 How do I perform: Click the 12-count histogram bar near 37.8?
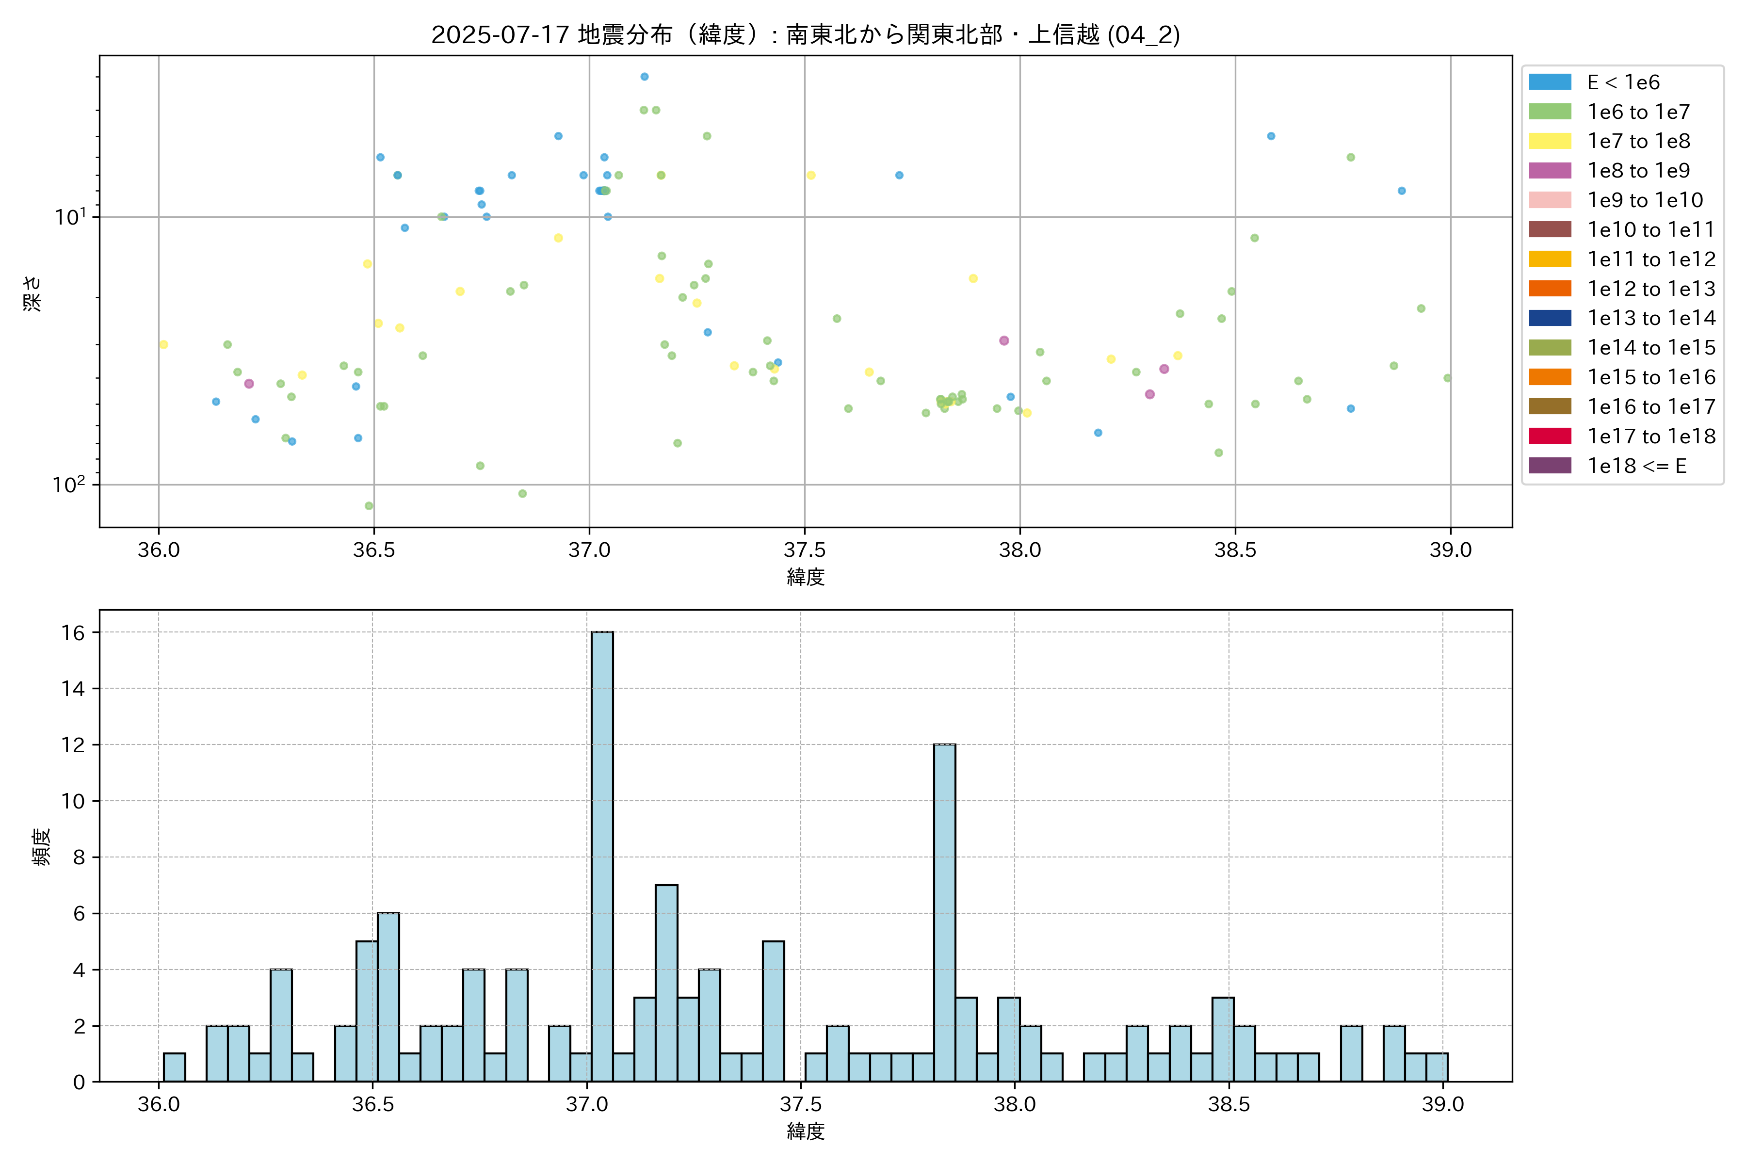[944, 913]
